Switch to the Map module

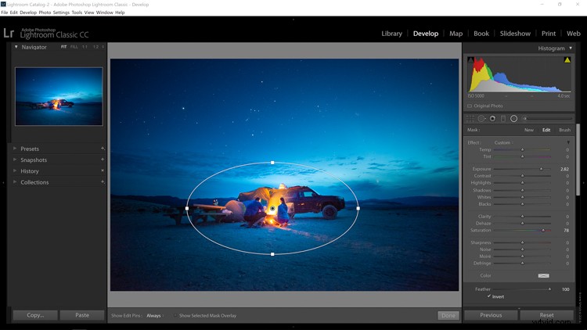[456, 34]
